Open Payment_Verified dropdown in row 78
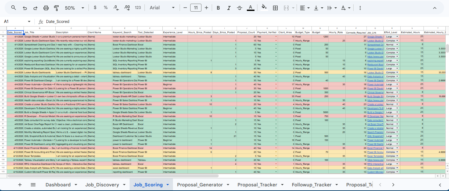Viewport: 449px width, 191px height. click(276, 72)
